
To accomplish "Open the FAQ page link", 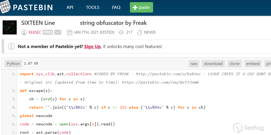I will pos(116,7).
